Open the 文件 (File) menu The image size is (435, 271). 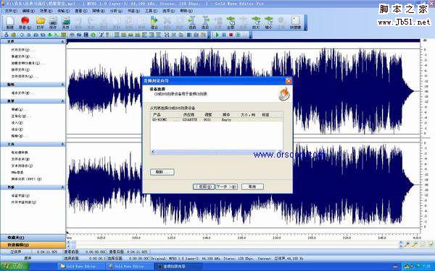[x=11, y=11]
